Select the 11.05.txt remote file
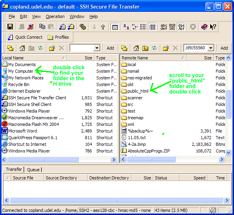234x215 pixels. click(137, 138)
